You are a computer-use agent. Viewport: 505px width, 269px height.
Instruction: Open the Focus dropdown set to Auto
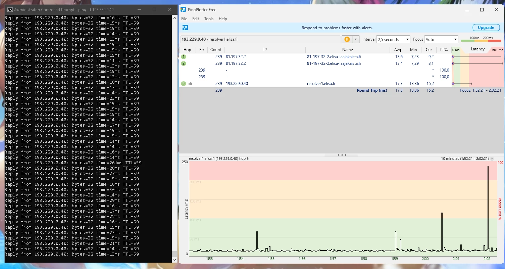[x=441, y=39]
